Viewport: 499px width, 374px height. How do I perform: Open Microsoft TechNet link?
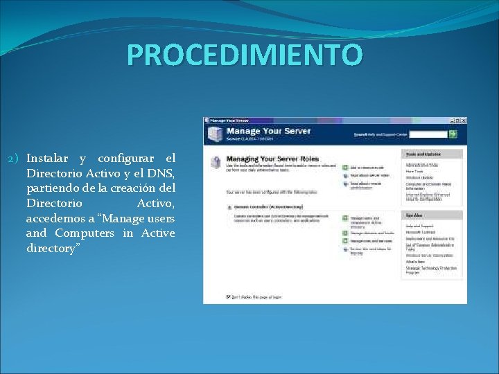[421, 233]
